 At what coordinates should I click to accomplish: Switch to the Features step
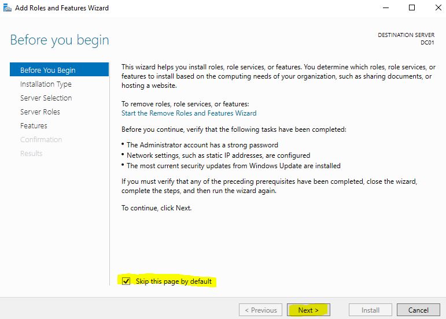[34, 126]
